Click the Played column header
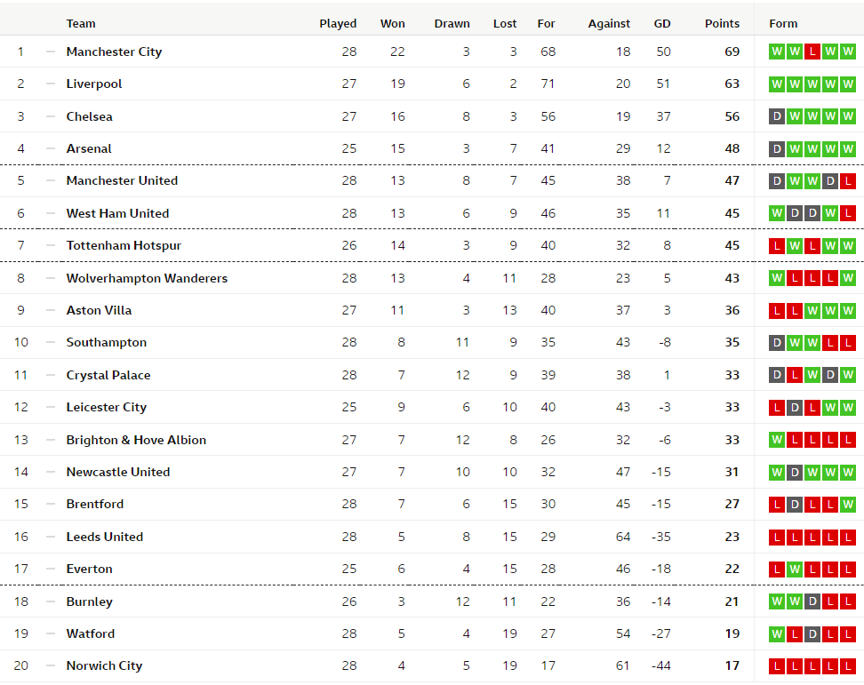The image size is (864, 685). pos(338,24)
